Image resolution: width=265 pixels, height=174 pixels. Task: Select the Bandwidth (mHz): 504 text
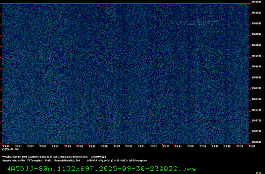click(x=67, y=161)
